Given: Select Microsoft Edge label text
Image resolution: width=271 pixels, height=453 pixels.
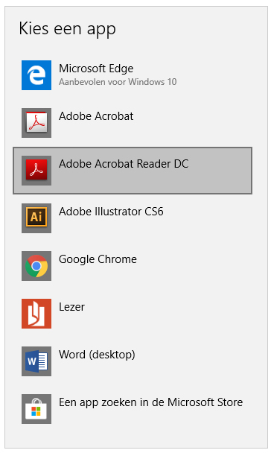Looking at the screenshot, I should [96, 69].
